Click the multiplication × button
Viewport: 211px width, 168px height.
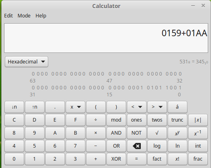[x=96, y=133]
